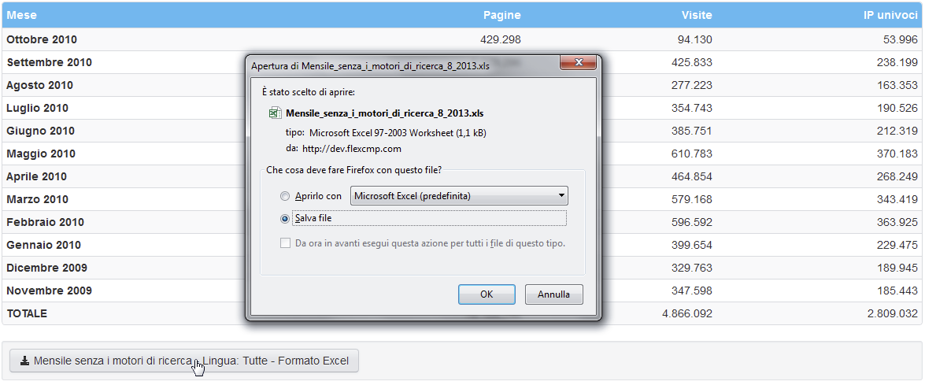The width and height of the screenshot is (925, 385).
Task: Cancel download with Annulla button
Action: coord(554,294)
